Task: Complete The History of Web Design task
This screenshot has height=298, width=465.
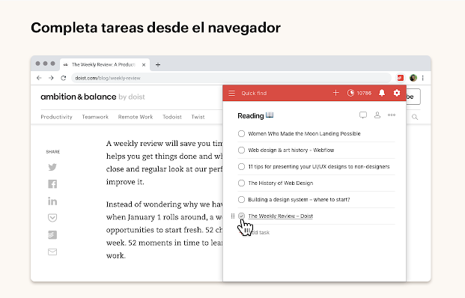Action: (241, 183)
